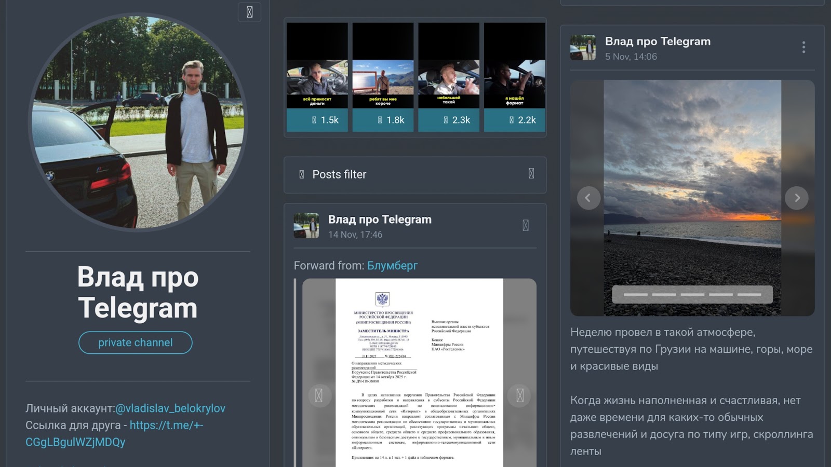Open Влад про Telegram title on 14 Nov post
The height and width of the screenshot is (467, 831).
click(380, 219)
